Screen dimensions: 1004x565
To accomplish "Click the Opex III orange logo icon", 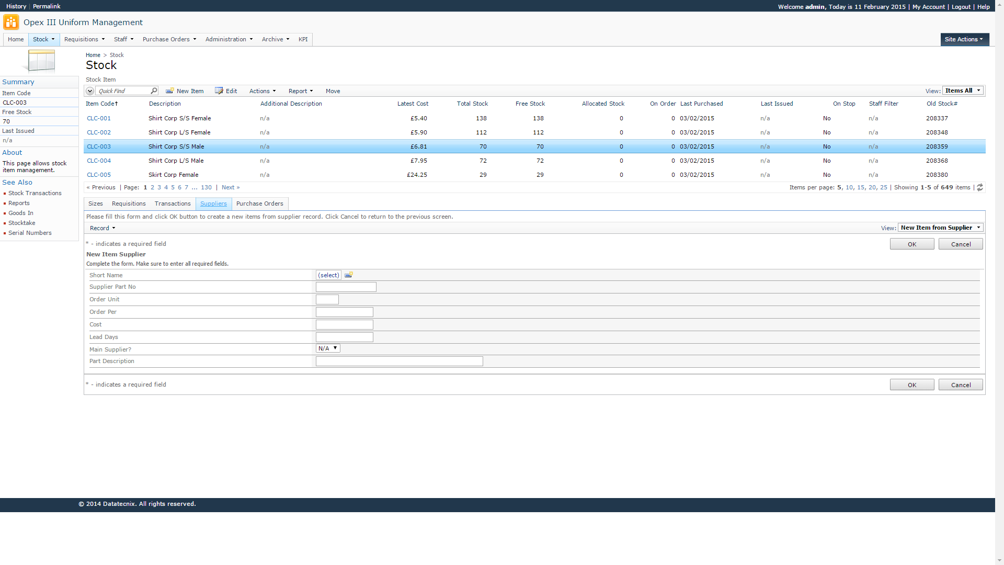I will 11,22.
